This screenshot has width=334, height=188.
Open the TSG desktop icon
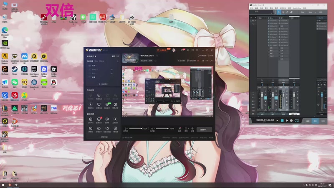pos(53,109)
